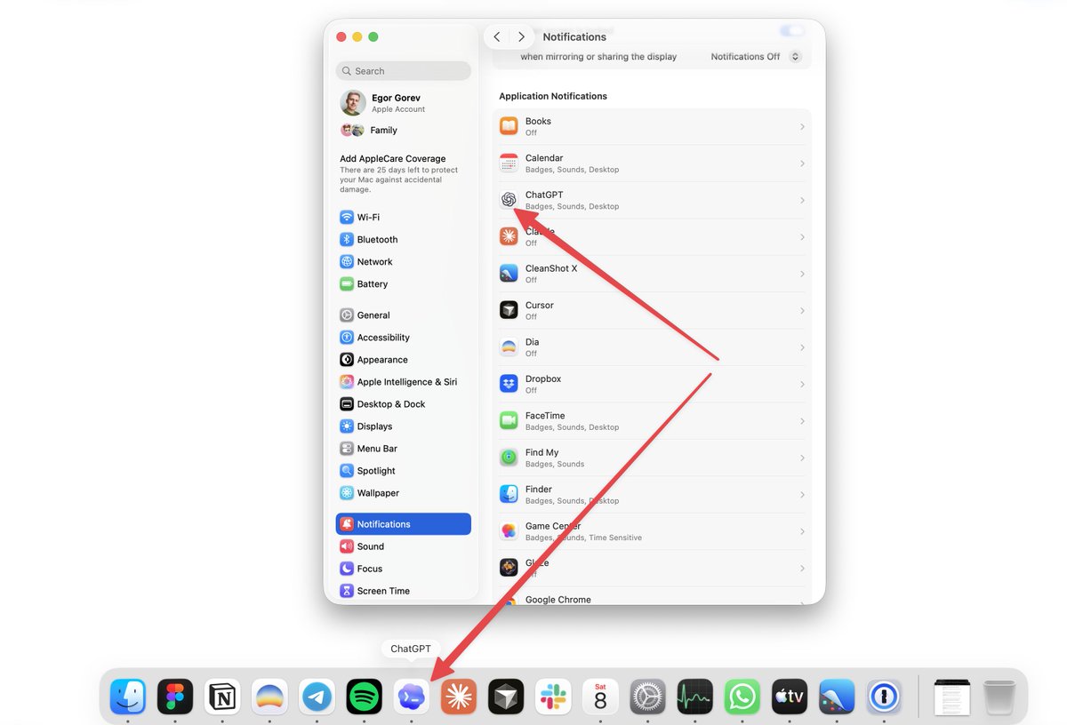Screen dimensions: 1067x725
Task: Open the Accessibility icon in the sidebar
Action: (347, 337)
